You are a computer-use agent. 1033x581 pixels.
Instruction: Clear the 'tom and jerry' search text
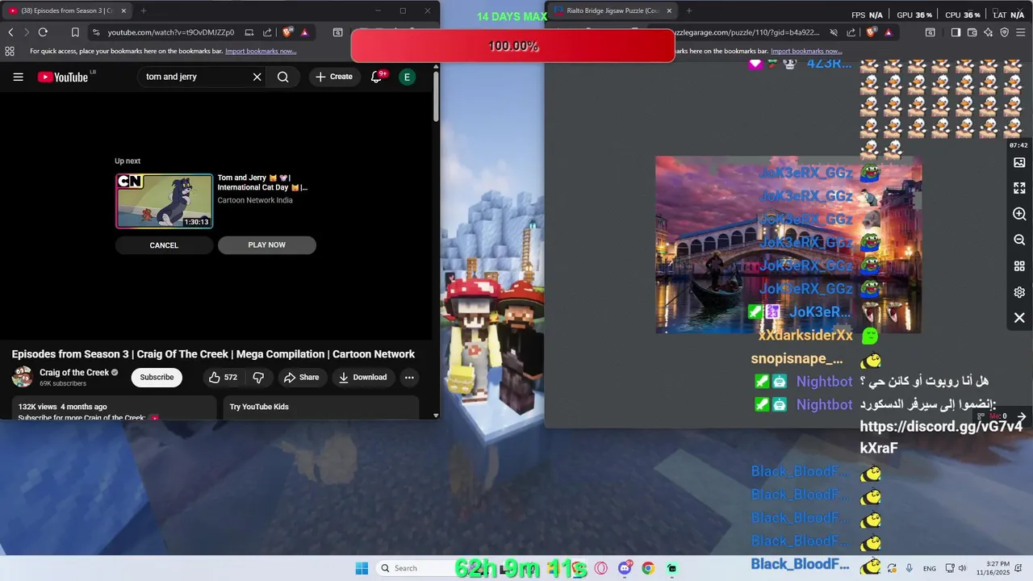pos(257,77)
